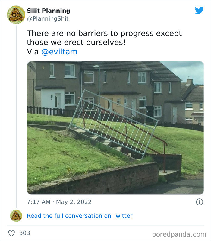Click the vertical thread line under avatar
This screenshot has width=211, height=241.
tap(16, 117)
